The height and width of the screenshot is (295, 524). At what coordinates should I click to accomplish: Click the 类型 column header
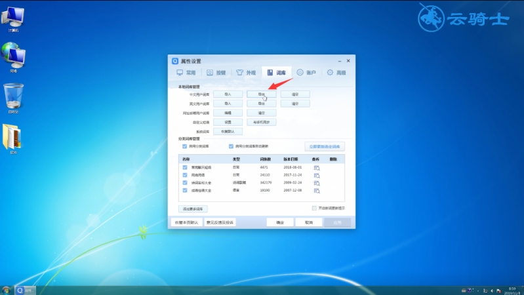[236, 159]
